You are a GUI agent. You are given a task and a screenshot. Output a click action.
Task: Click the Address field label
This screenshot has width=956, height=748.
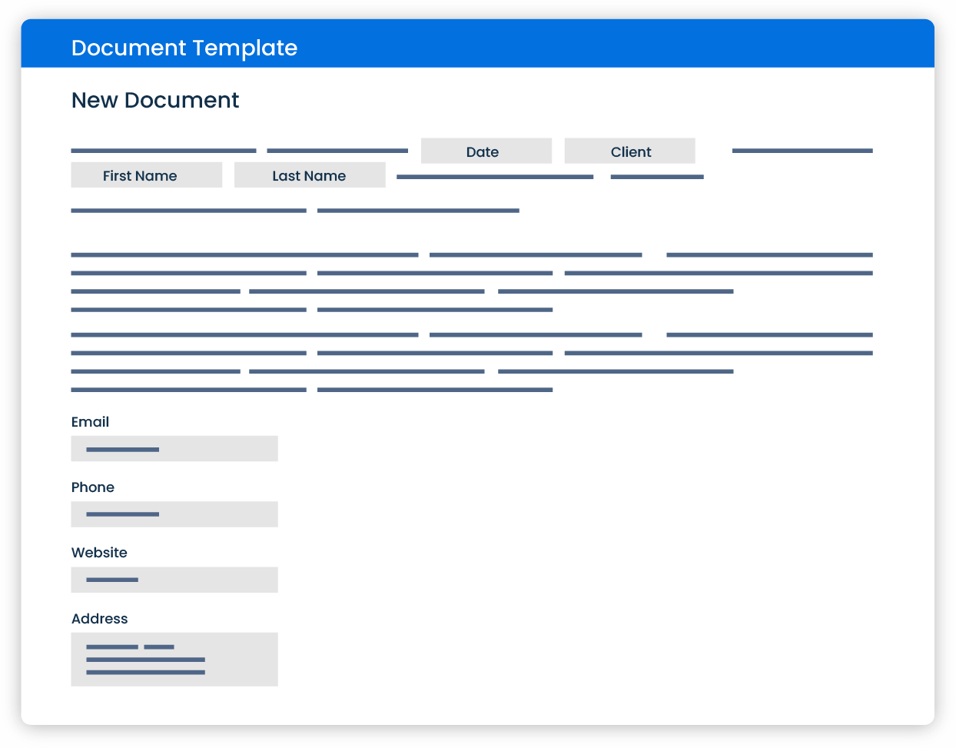[99, 619]
